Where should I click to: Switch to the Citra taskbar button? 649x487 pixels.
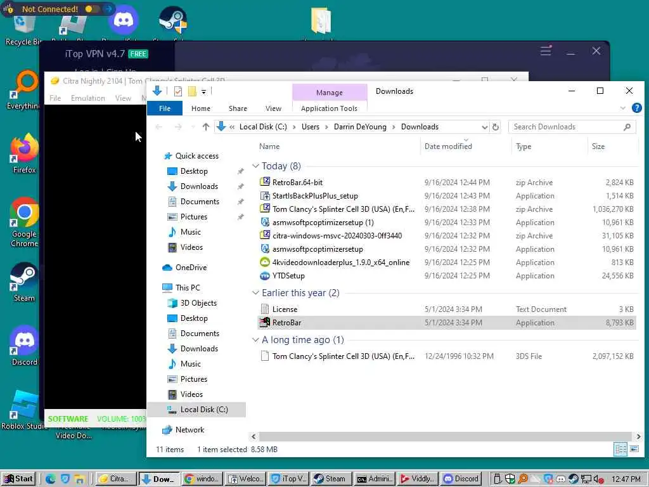(x=115, y=479)
